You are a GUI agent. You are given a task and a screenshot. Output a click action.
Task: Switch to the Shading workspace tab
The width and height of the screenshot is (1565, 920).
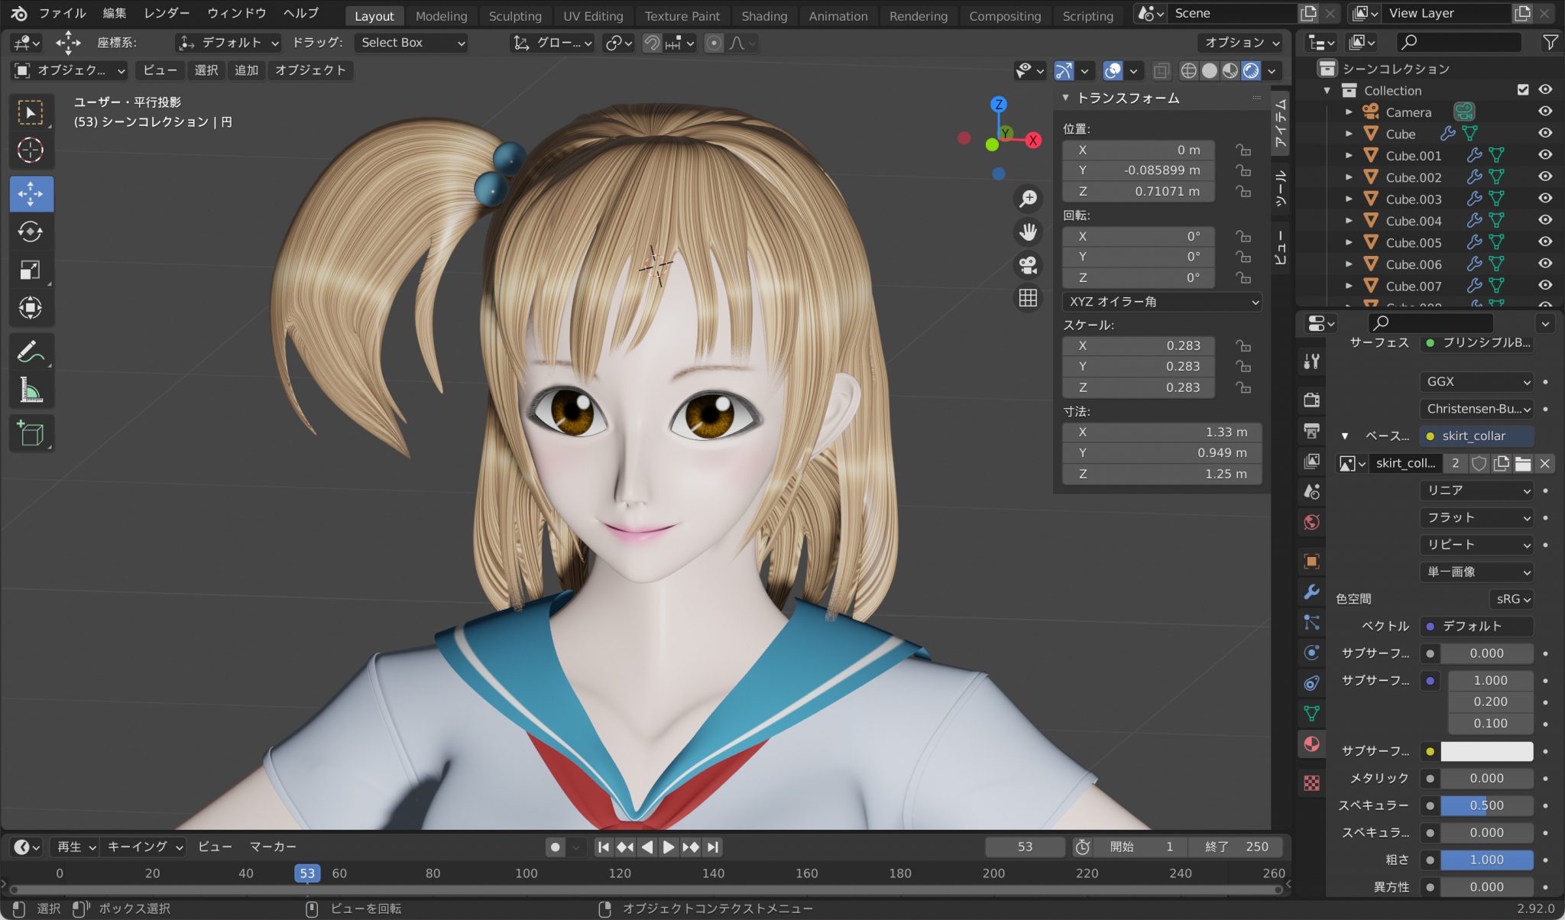point(764,15)
